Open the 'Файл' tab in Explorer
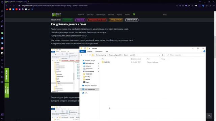This screenshot has height=121, width=216. click(x=83, y=51)
